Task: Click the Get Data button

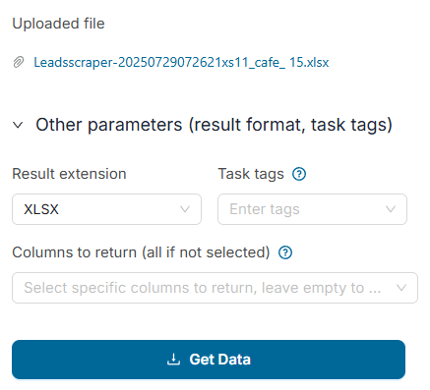Action: point(209,360)
